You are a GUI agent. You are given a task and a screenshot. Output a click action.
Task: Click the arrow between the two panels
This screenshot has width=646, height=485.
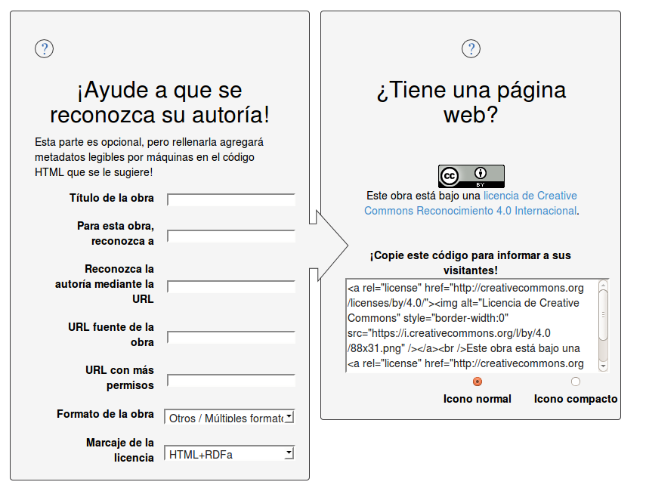click(x=330, y=246)
